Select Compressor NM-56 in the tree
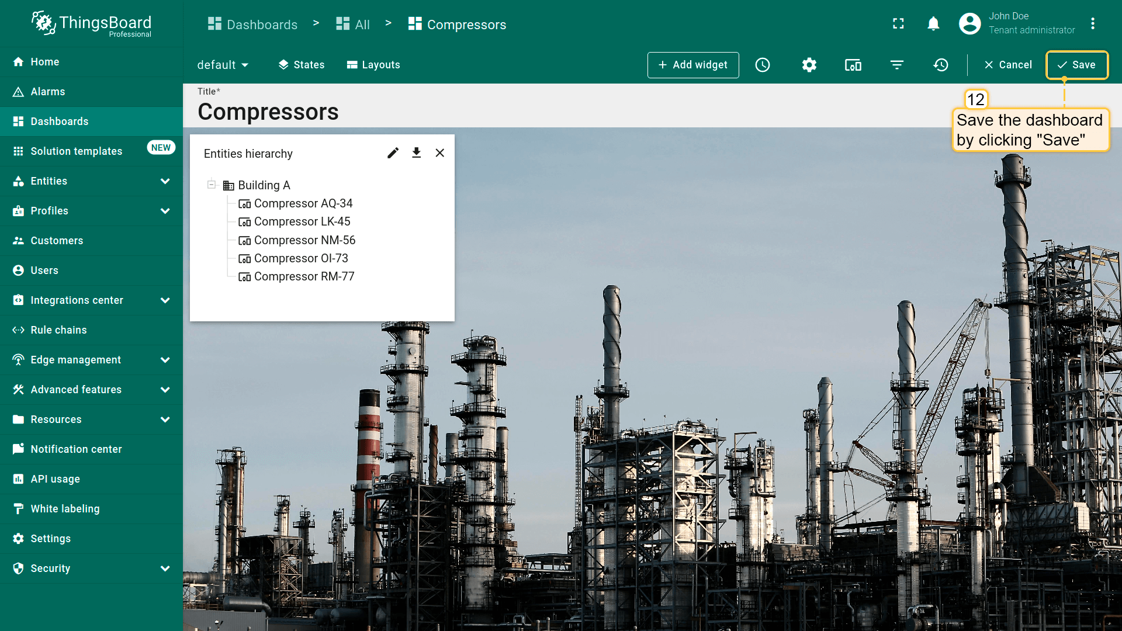 304,240
